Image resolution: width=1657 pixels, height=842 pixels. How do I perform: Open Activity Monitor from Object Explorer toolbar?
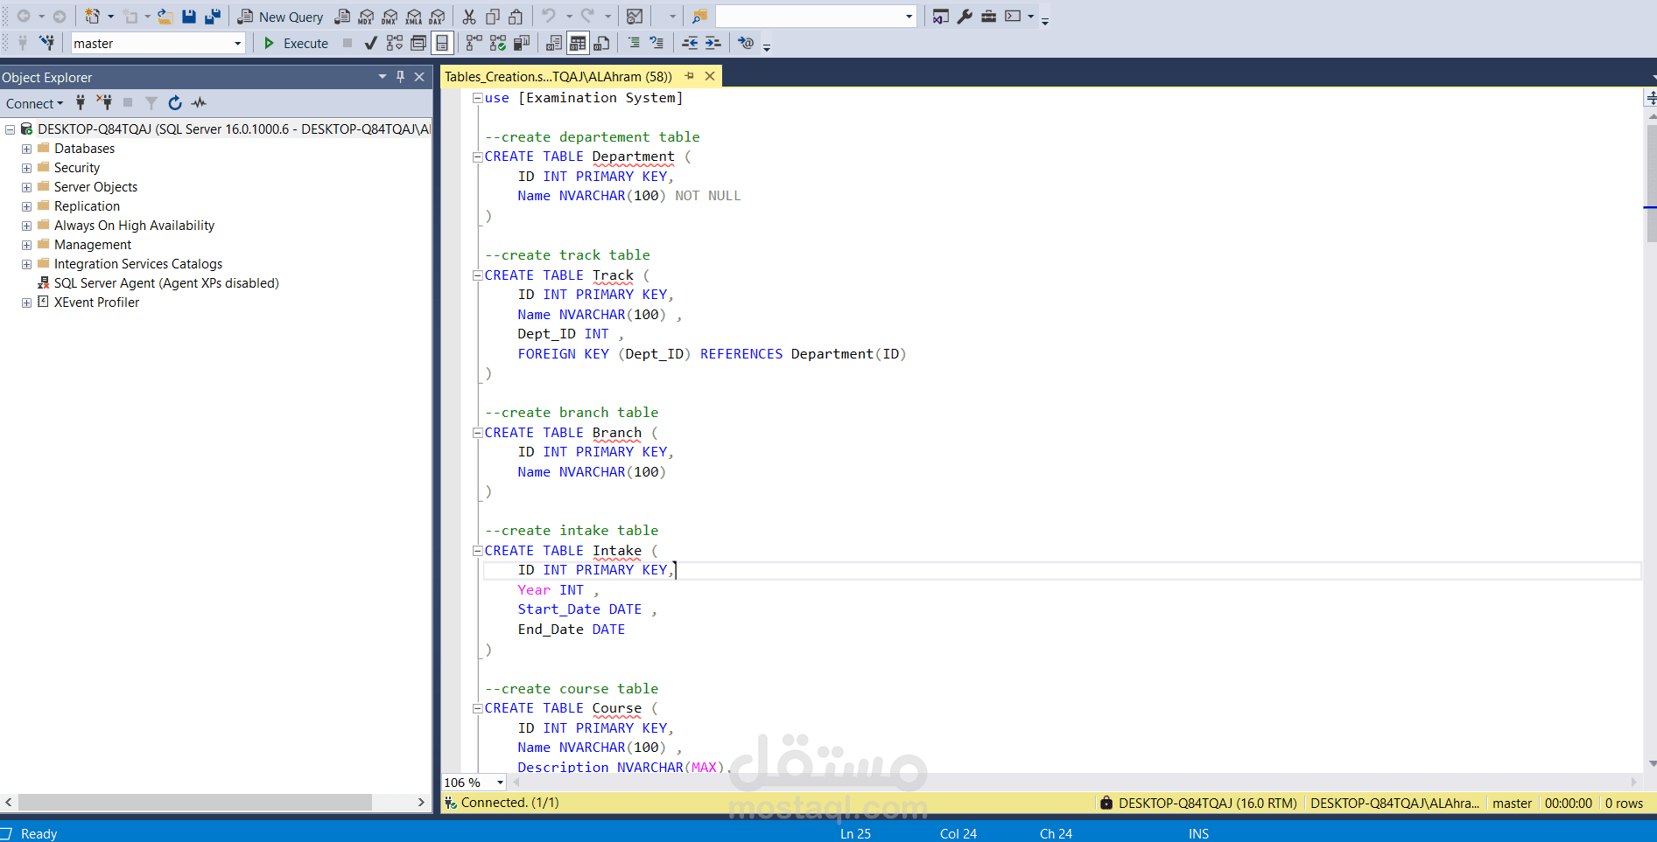coord(200,103)
